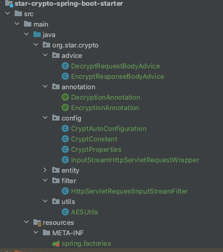Screen dimensions: 223x252
Task: Expand the entity package
Action: point(45,170)
